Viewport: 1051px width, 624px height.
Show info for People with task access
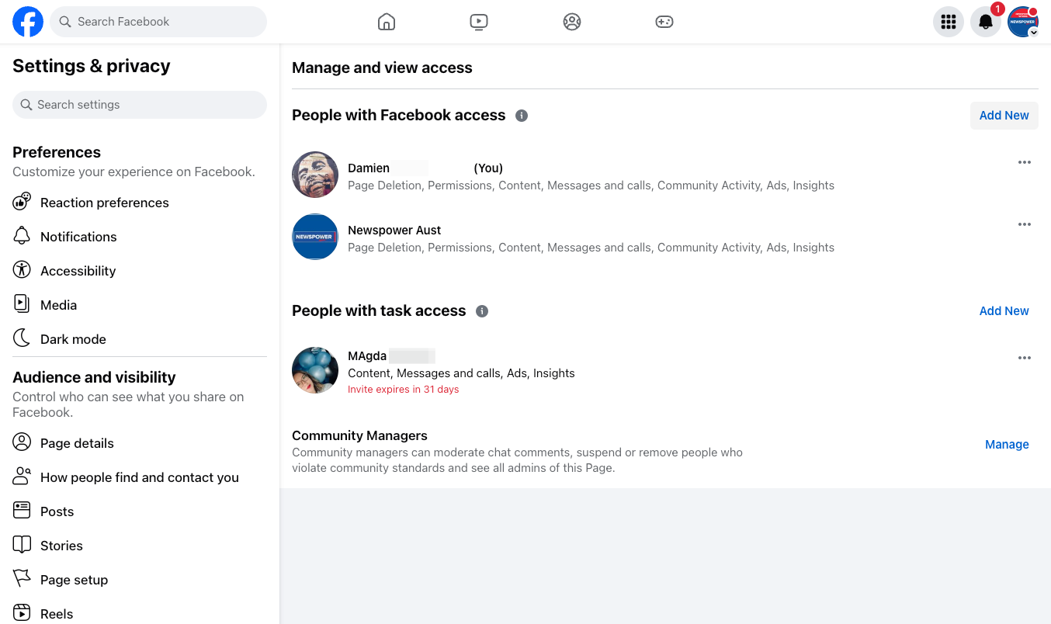[482, 311]
